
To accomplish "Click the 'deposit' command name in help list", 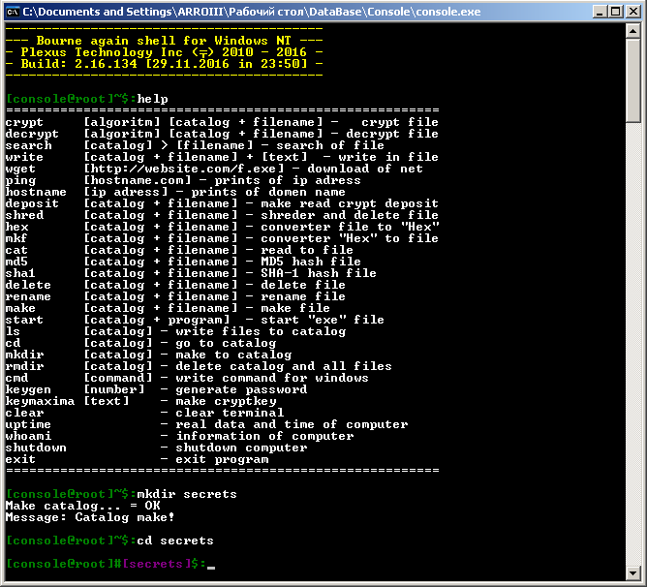I will 32,203.
